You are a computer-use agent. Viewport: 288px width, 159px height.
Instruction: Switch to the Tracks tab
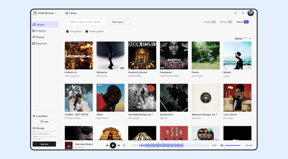[x=210, y=22]
